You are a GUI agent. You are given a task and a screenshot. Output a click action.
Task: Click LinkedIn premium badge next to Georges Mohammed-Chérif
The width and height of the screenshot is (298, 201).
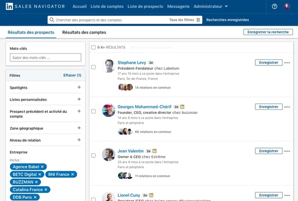182,107
